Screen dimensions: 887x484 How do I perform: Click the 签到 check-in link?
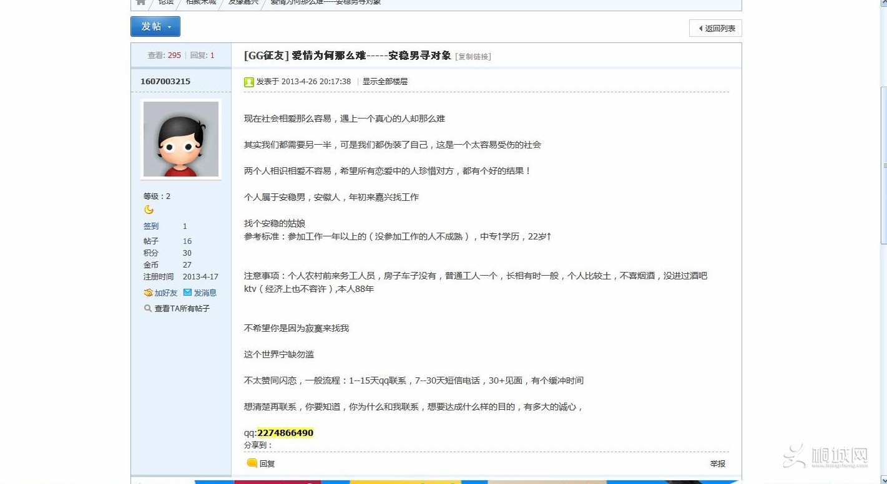(151, 226)
